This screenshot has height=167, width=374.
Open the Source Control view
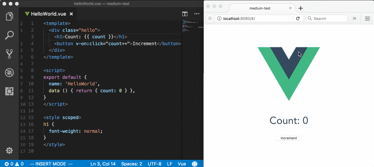9,54
